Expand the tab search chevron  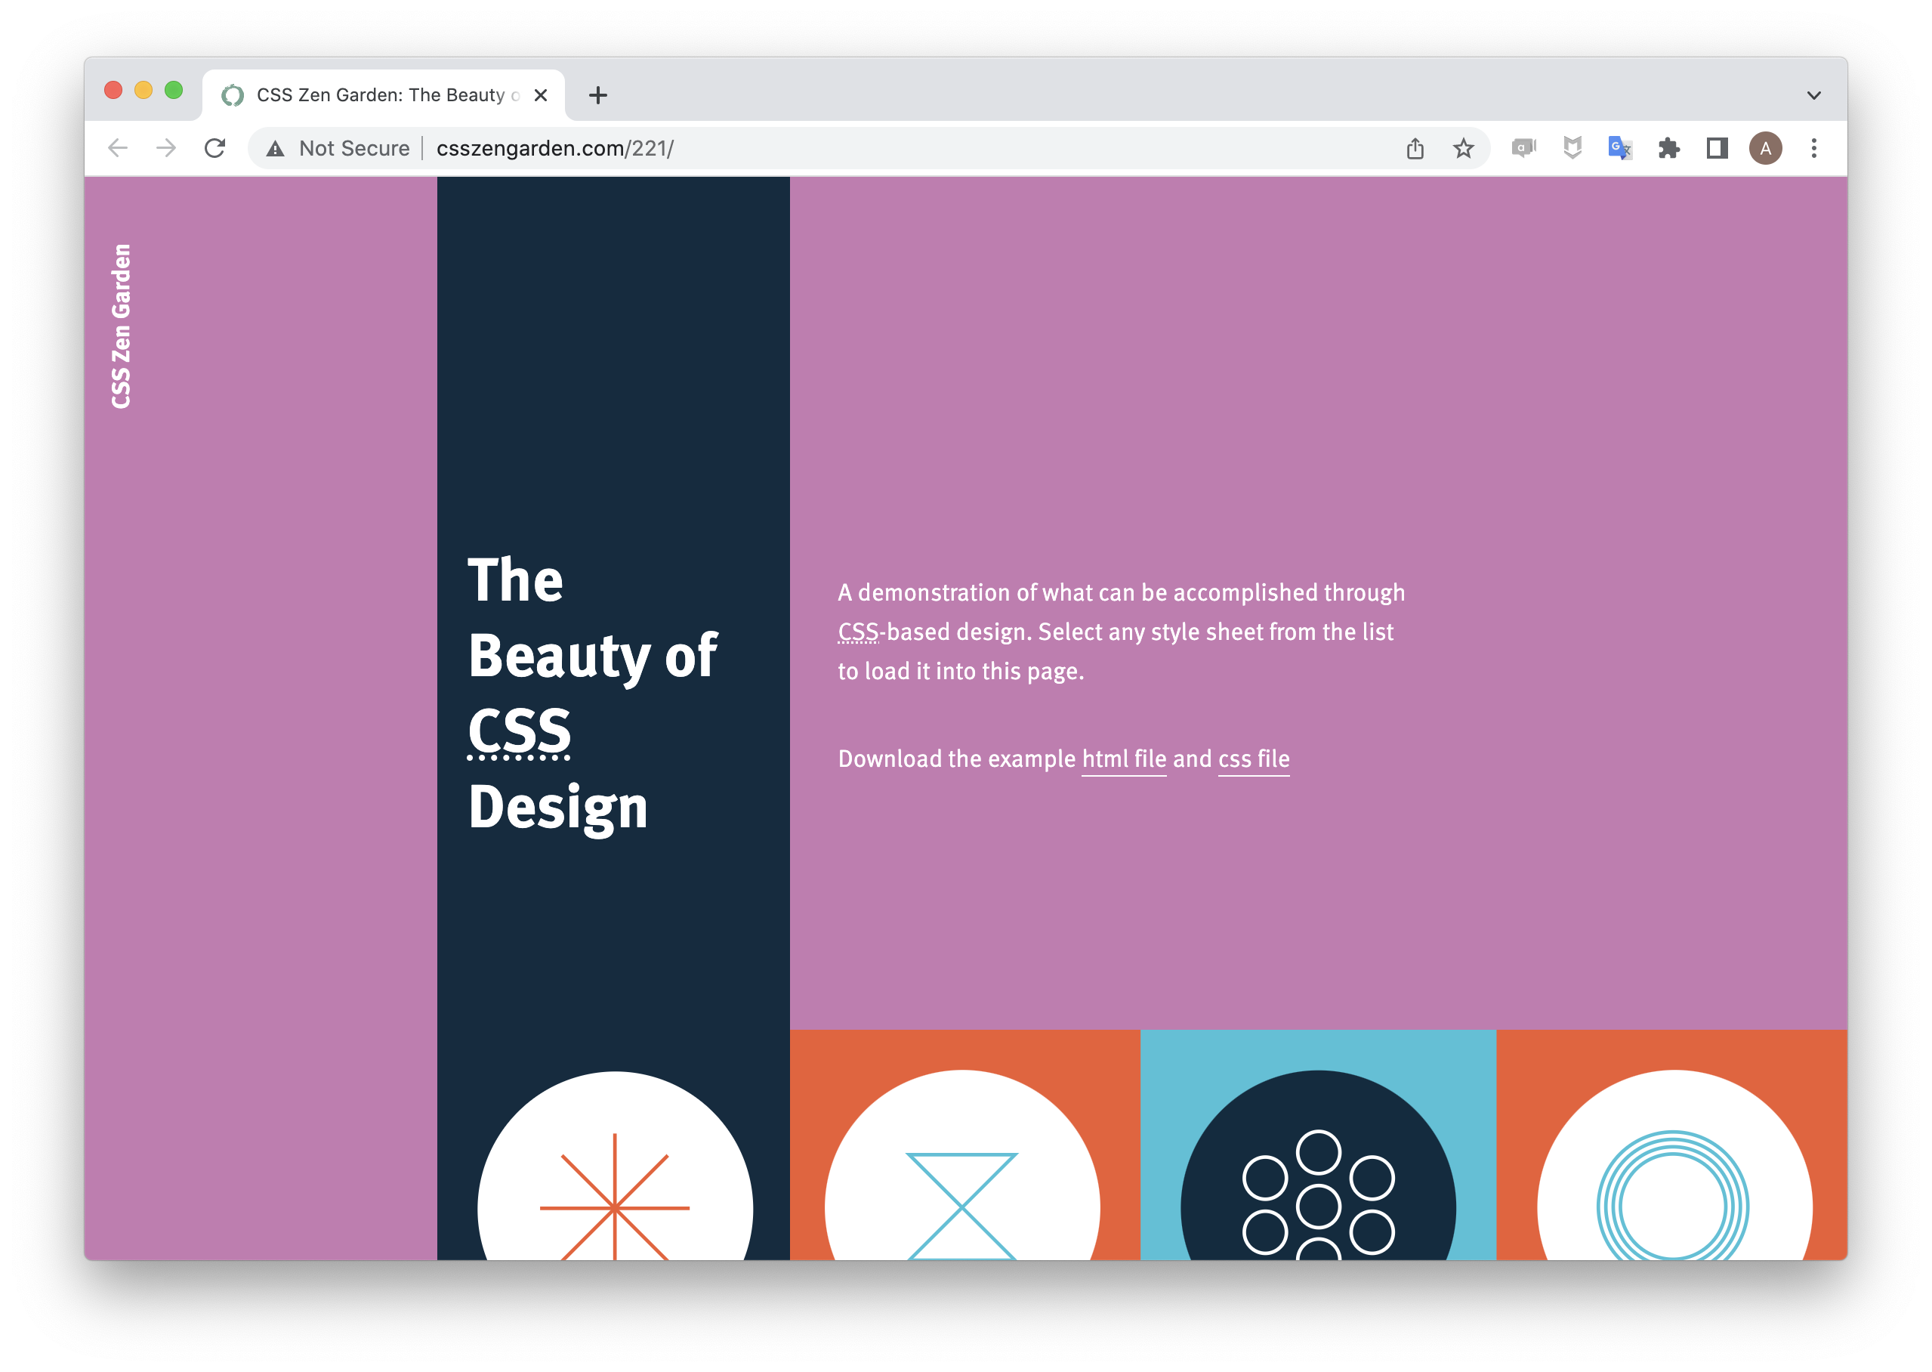(1813, 95)
